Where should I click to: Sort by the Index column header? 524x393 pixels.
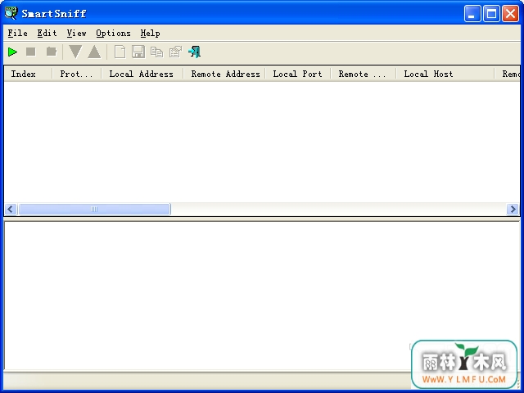pos(28,74)
